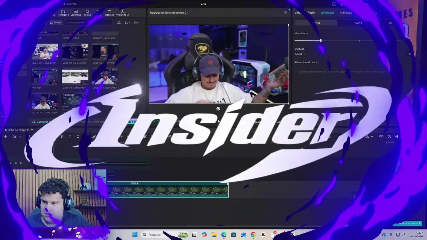Viewport: 427px width, 240px height.
Task: Open CapCut from the taskbar
Action: tap(263, 235)
